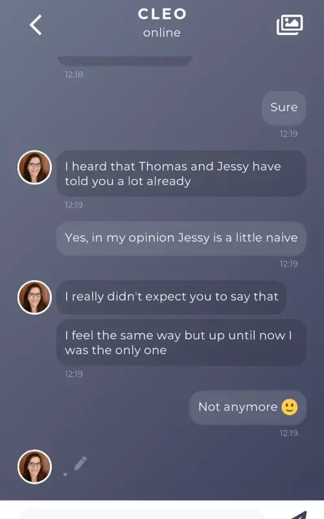Tap the send arrow icon
Image resolution: width=324 pixels, height=519 pixels.
299,515
